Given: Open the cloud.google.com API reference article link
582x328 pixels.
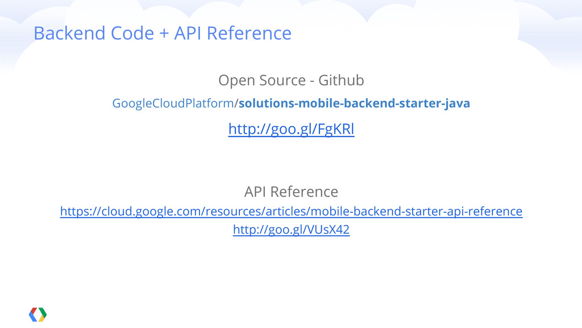Looking at the screenshot, I should point(291,211).
